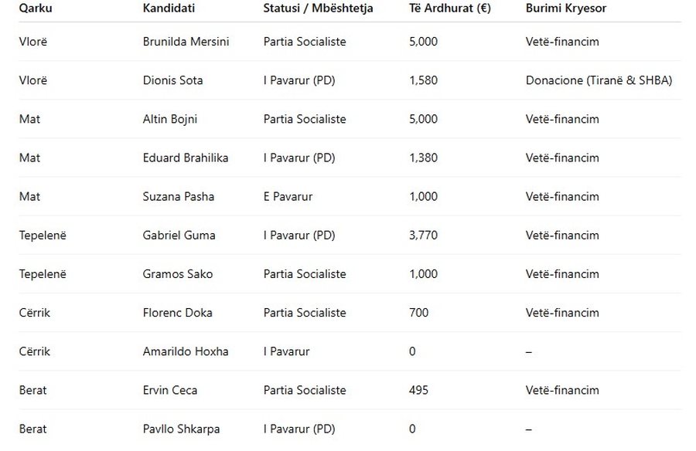Click the Pavllo Shkarpa cell
Viewport: 696px width, 451px height.
[x=180, y=429]
